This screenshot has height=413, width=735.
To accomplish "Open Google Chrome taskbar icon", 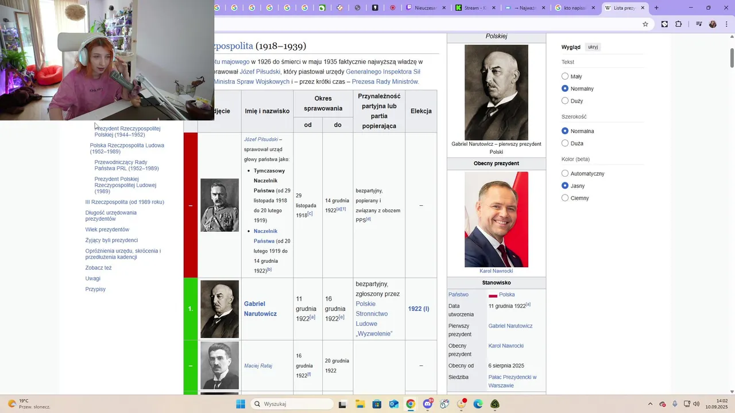I will pos(411,404).
